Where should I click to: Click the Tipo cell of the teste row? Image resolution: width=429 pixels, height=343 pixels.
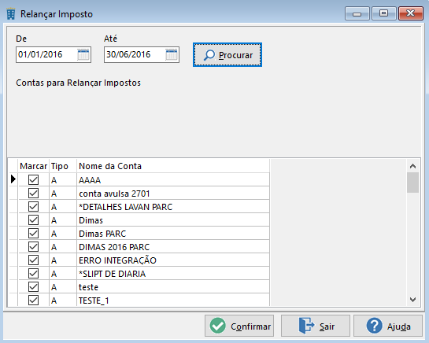63,287
